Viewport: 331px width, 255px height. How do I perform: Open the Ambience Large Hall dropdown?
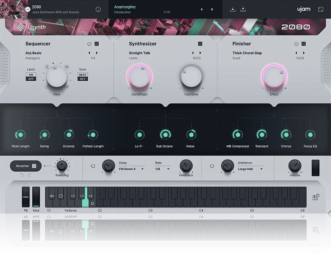tap(251, 169)
